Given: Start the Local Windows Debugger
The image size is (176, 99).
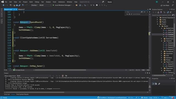Looking at the screenshot, I should (62, 5).
